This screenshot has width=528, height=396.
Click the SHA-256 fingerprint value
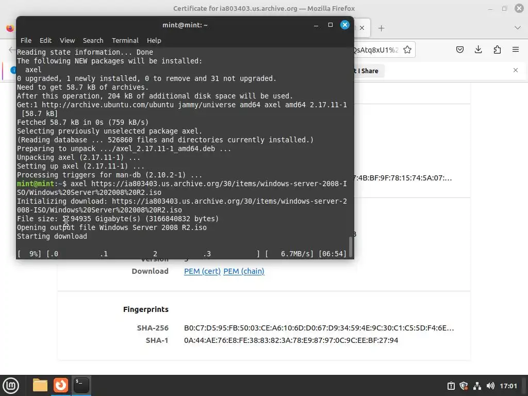[x=319, y=327]
